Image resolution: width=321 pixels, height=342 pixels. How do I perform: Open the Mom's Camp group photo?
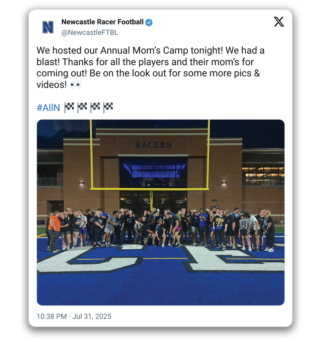(x=161, y=212)
